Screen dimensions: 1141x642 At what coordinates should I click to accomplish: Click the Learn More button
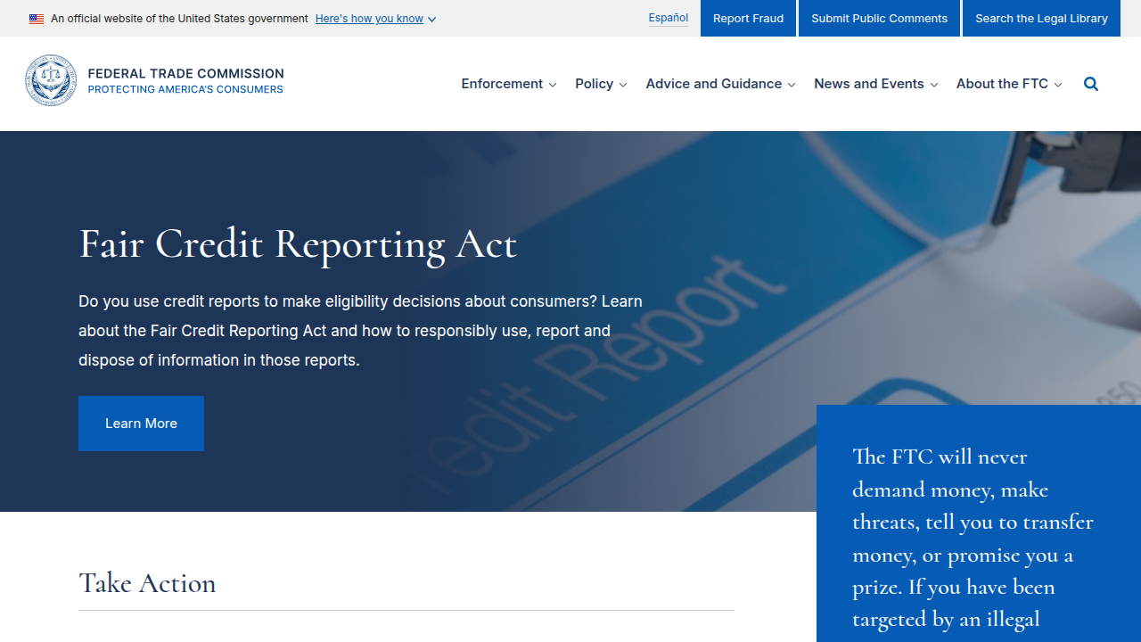coord(141,424)
